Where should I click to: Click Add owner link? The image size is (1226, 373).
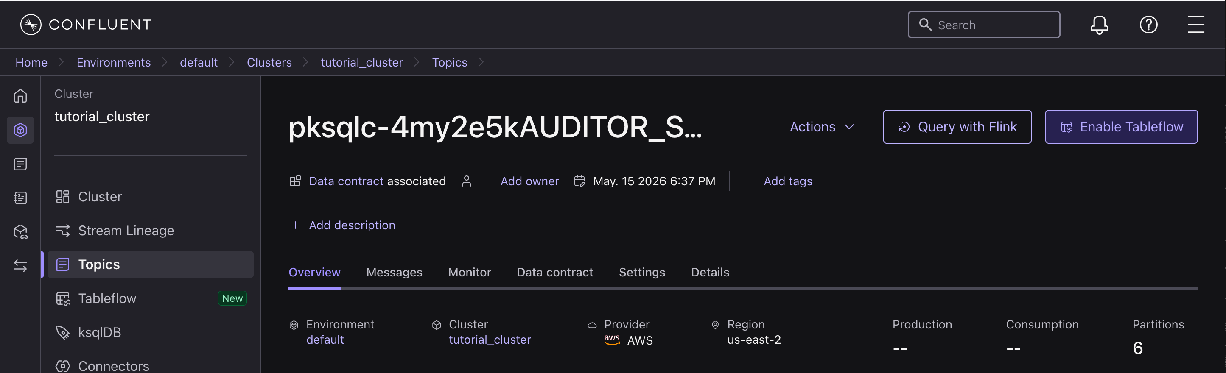click(529, 181)
